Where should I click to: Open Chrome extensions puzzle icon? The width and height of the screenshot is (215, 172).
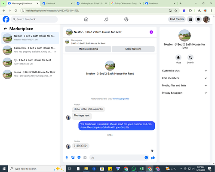[x=190, y=11]
